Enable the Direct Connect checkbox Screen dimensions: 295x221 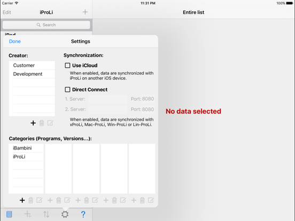(x=67, y=90)
